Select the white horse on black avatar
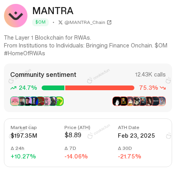Image resolution: width=176 pixels, height=171 pixels. 117,101
